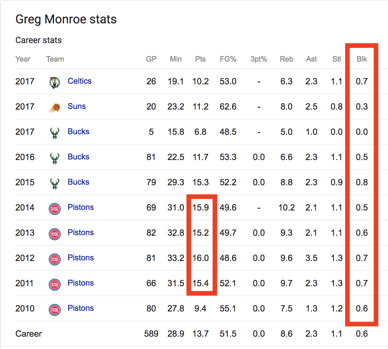Open the Celtics team link
Image resolution: width=388 pixels, height=349 pixels.
(x=80, y=81)
